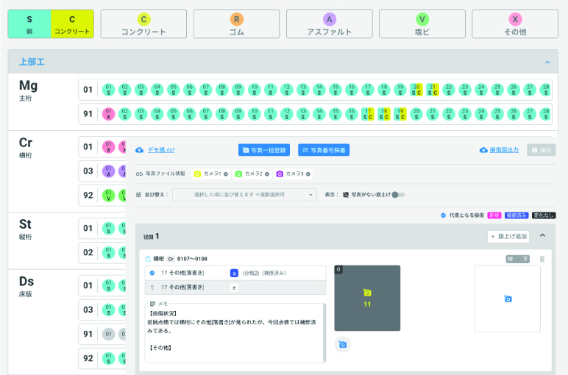The width and height of the screenshot is (568, 375).
Task: Collapse the 径間 1 panel
Action: (x=543, y=236)
